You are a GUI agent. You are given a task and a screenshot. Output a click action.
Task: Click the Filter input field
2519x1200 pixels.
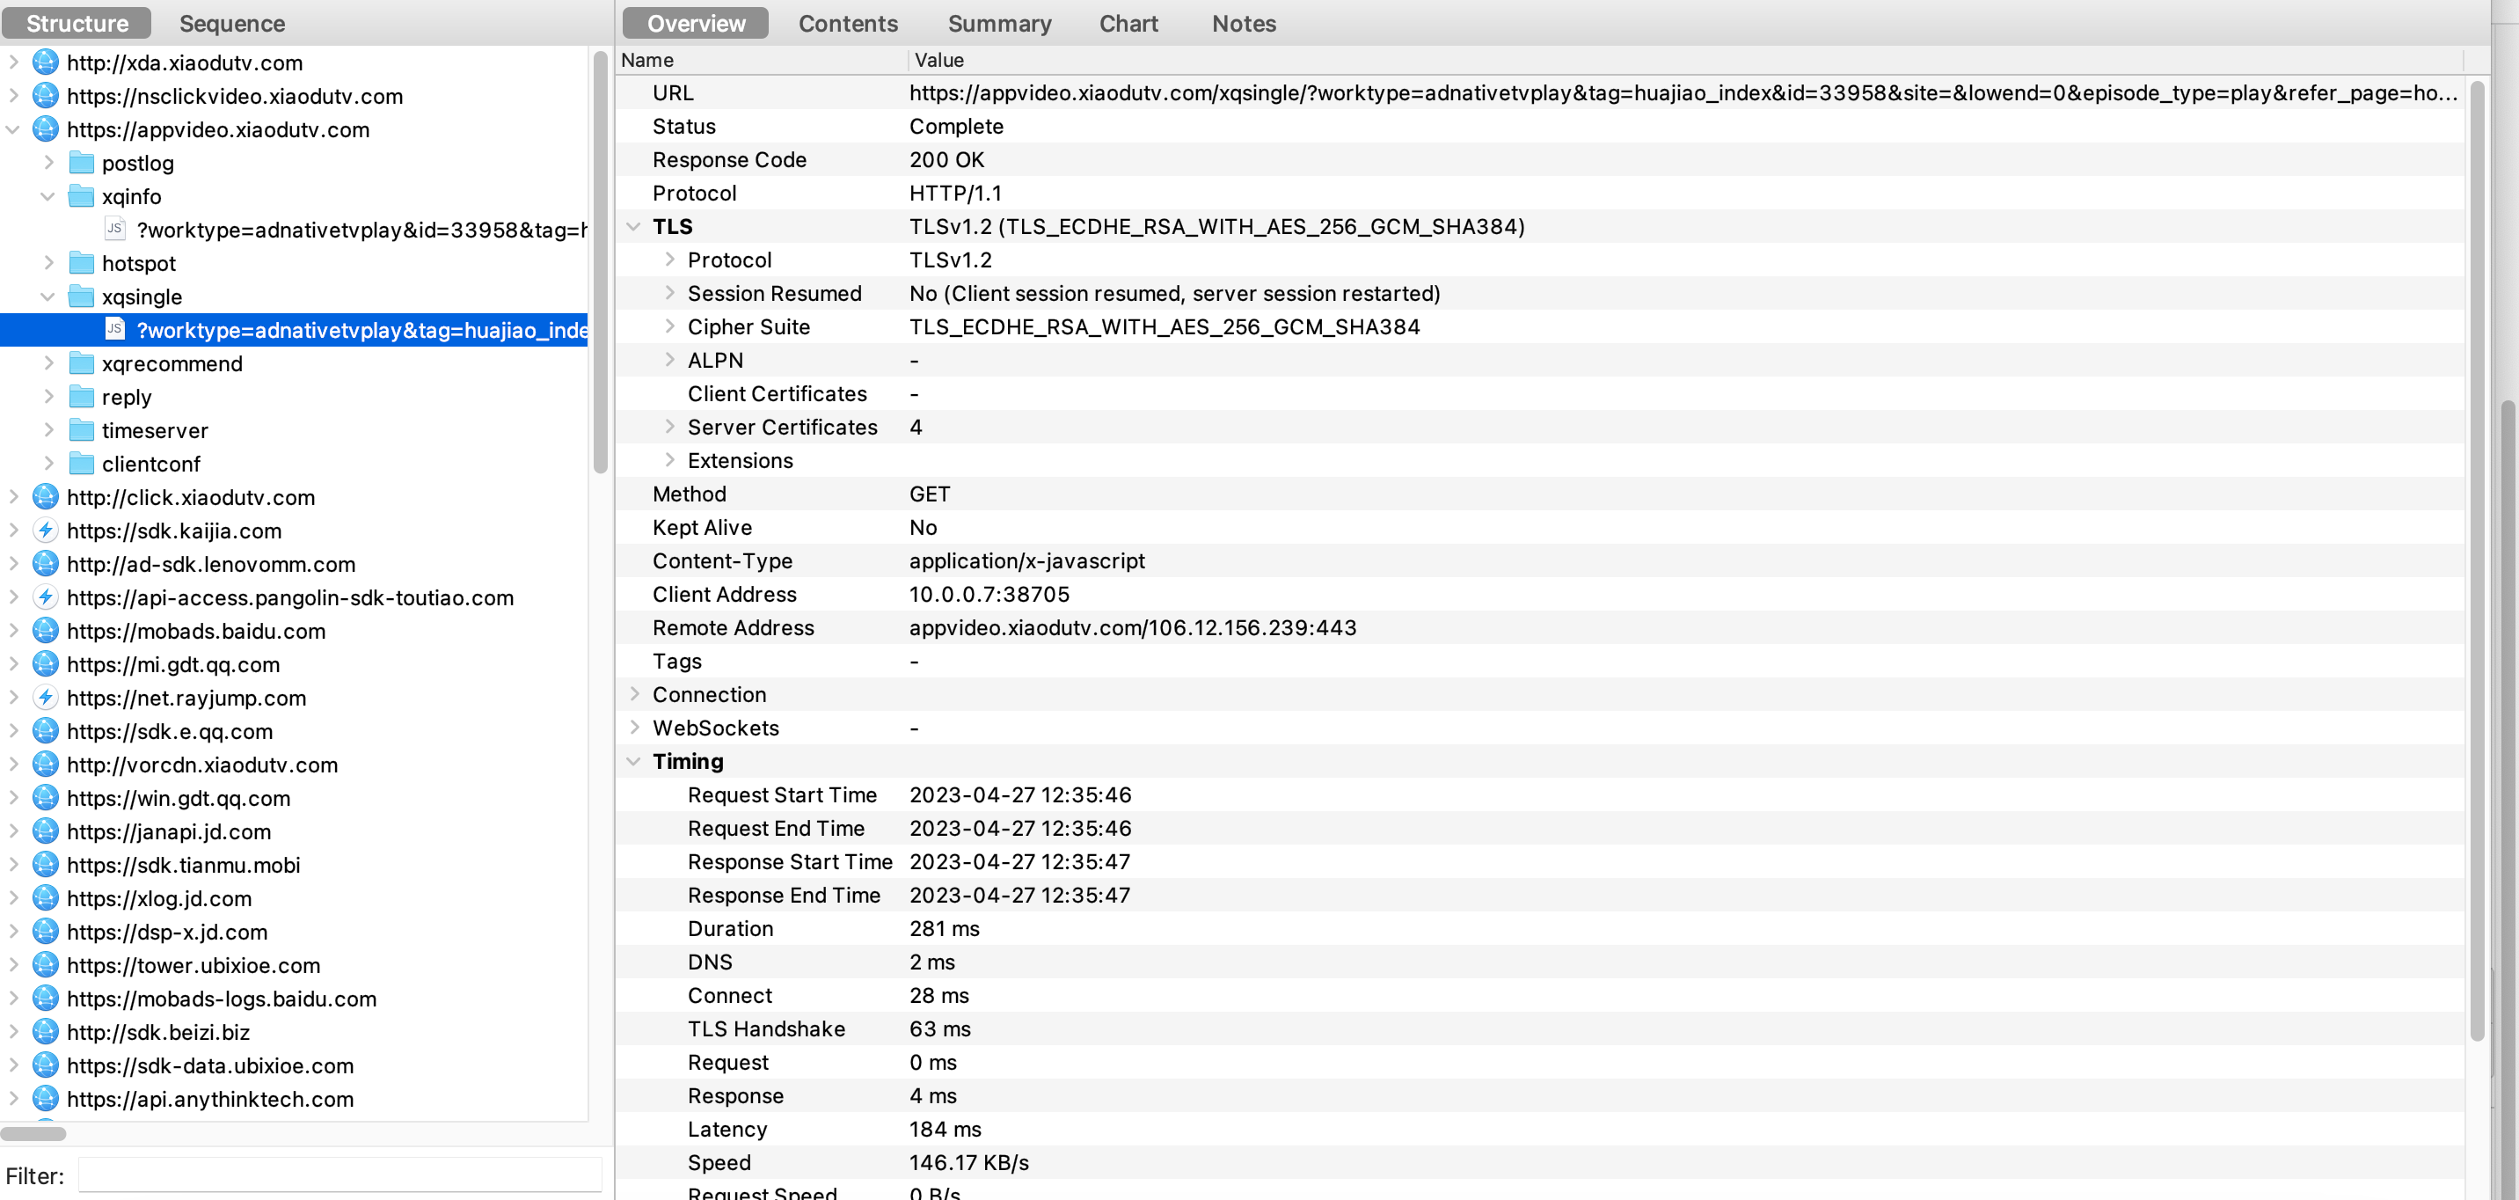[x=340, y=1174]
